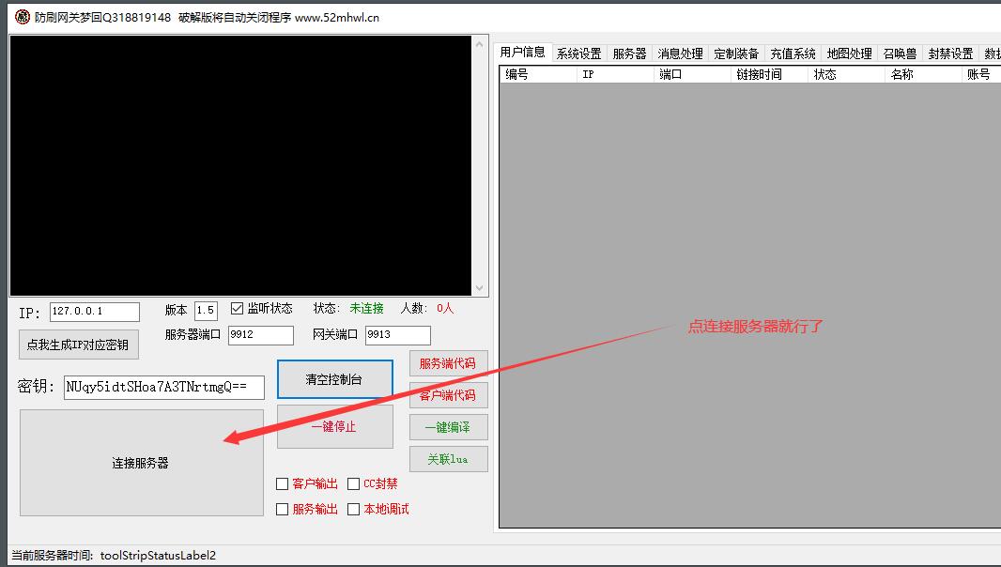Toggle the CC封禁 checkbox
Viewport: 1001px width, 567px height.
[354, 483]
